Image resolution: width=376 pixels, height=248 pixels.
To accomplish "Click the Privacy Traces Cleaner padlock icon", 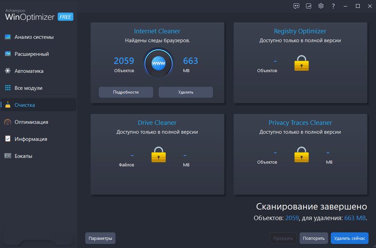I will [301, 155].
